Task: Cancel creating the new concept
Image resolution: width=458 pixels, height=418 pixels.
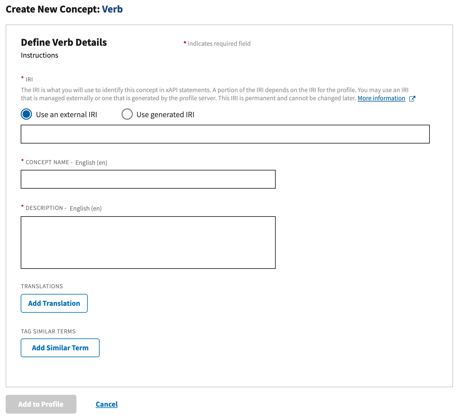Action: (x=107, y=404)
